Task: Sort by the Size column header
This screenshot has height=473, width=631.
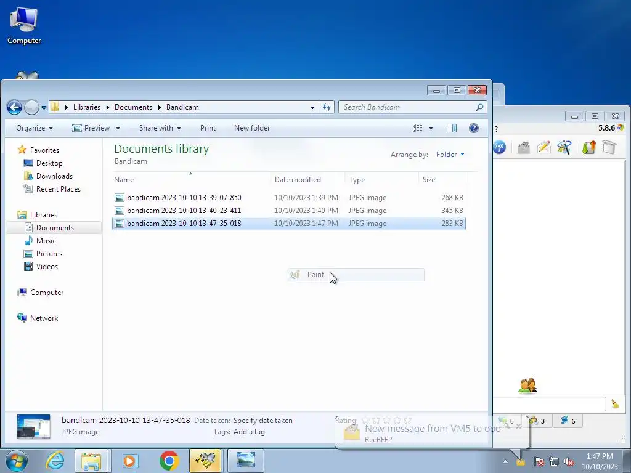Action: click(x=443, y=179)
